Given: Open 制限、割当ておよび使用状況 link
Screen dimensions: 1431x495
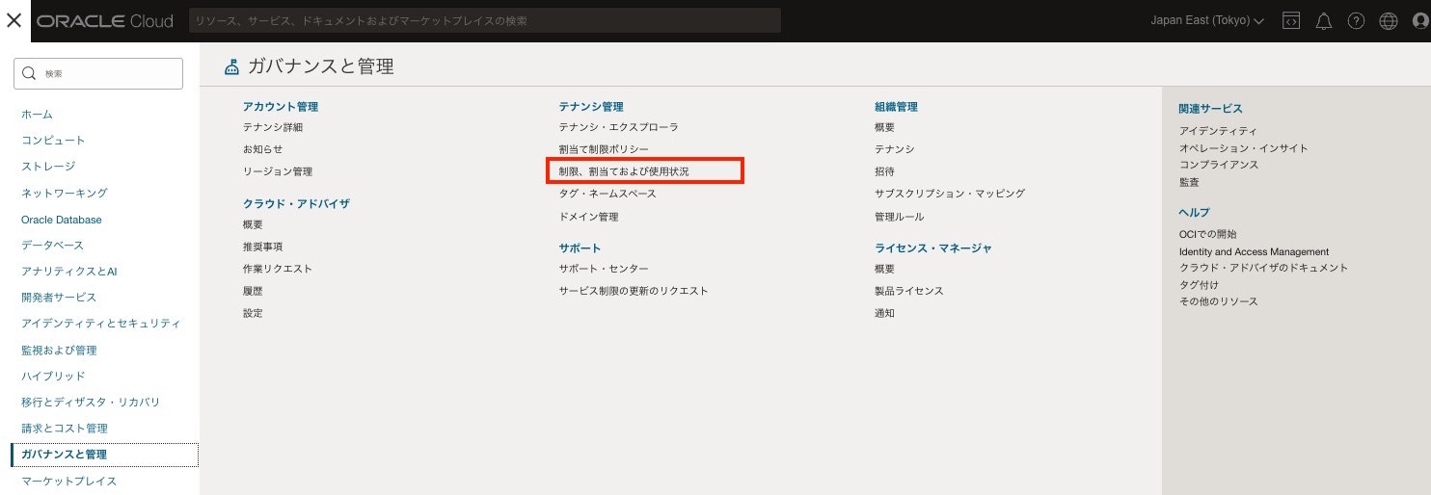Looking at the screenshot, I should click(624, 171).
